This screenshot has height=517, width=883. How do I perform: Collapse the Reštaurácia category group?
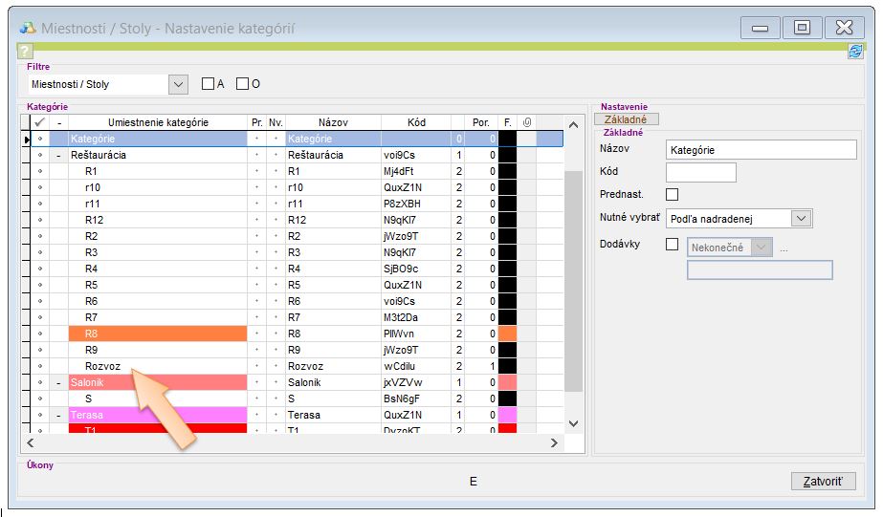59,155
